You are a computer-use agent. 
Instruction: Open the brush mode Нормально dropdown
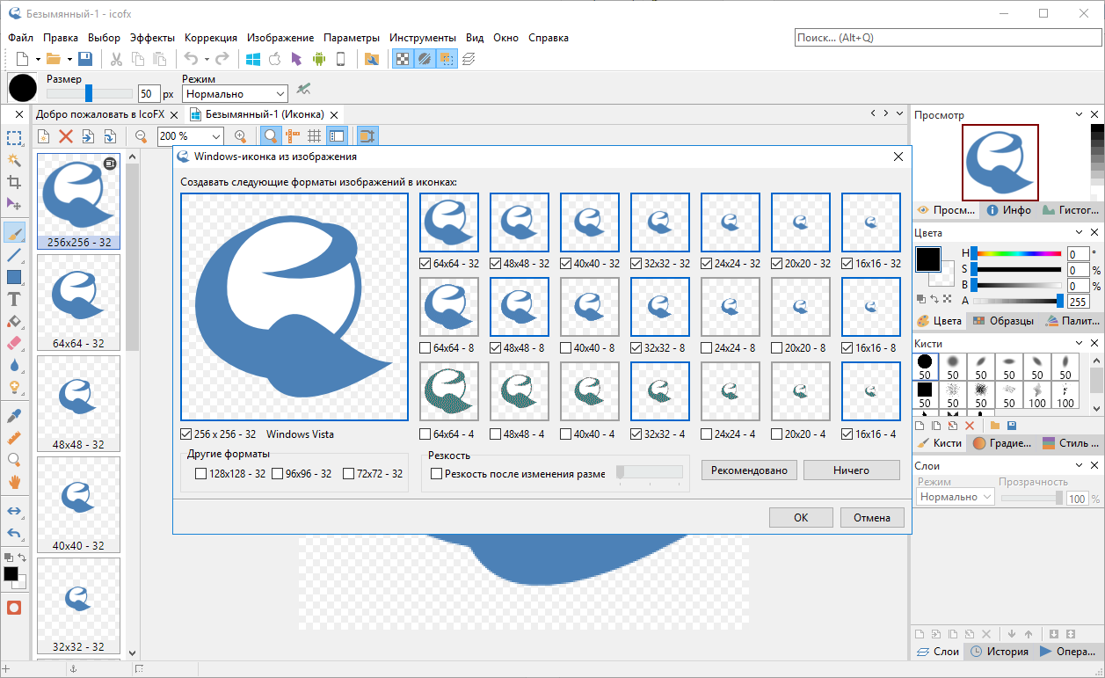tap(235, 93)
